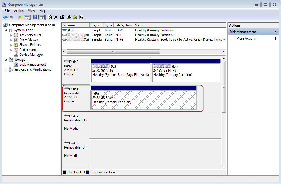
Task: Click the Back arrow toolbar icon
Action: tap(5, 17)
